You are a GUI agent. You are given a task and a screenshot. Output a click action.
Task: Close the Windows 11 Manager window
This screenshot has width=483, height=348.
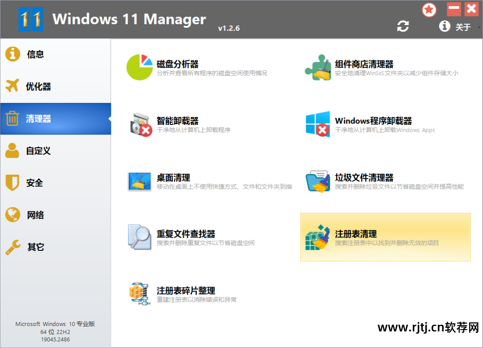click(x=472, y=9)
